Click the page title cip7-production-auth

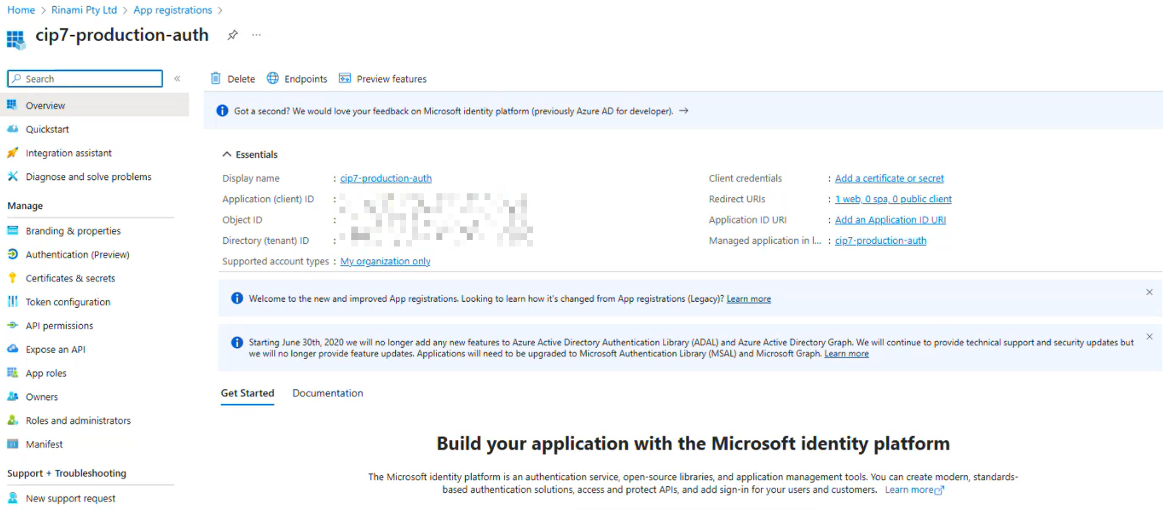point(122,35)
